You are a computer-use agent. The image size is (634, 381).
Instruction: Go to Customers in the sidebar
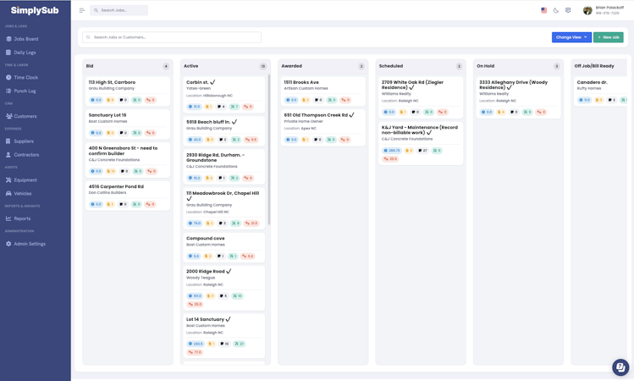(25, 116)
